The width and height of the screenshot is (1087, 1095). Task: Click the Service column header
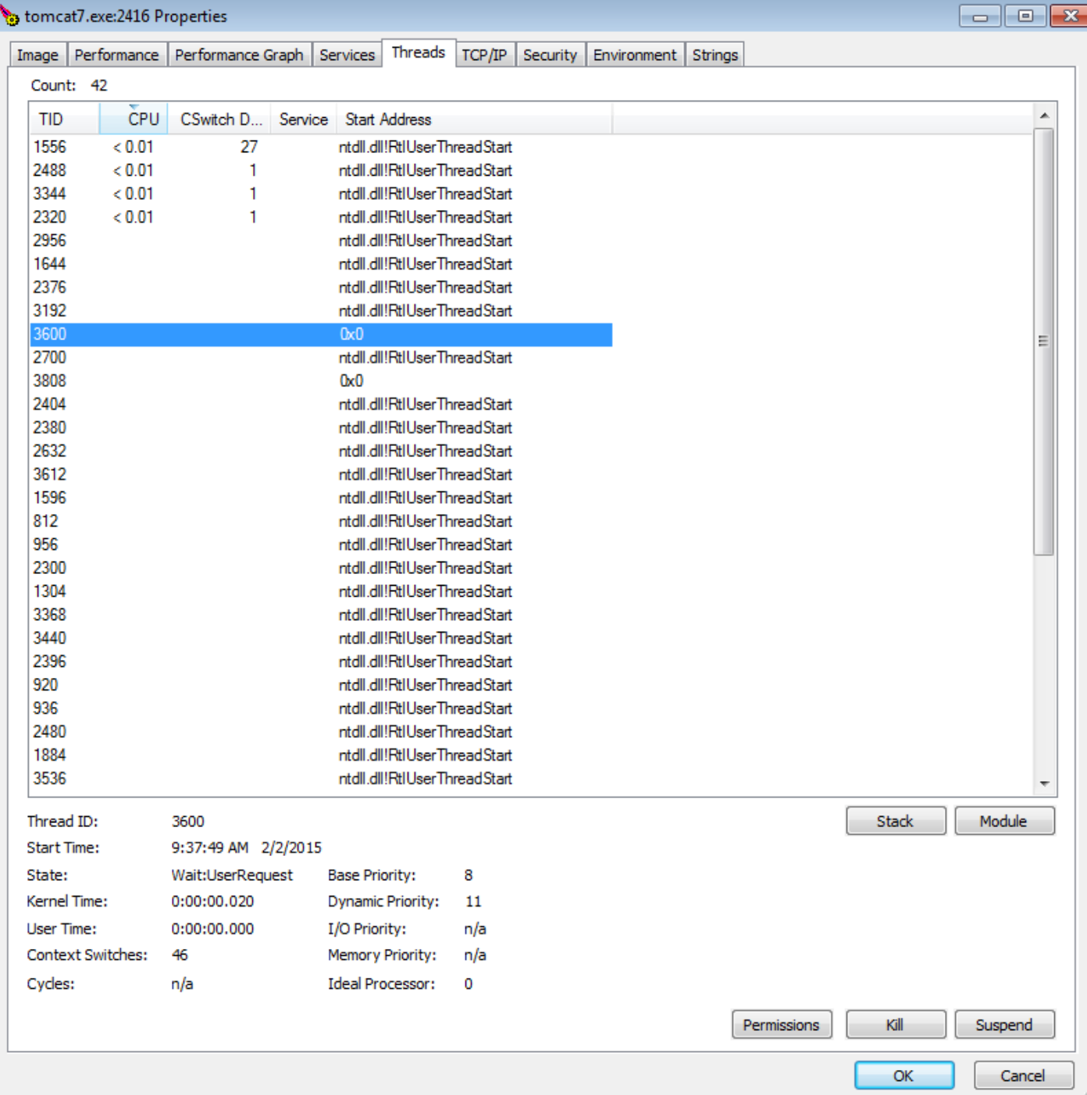pos(304,119)
